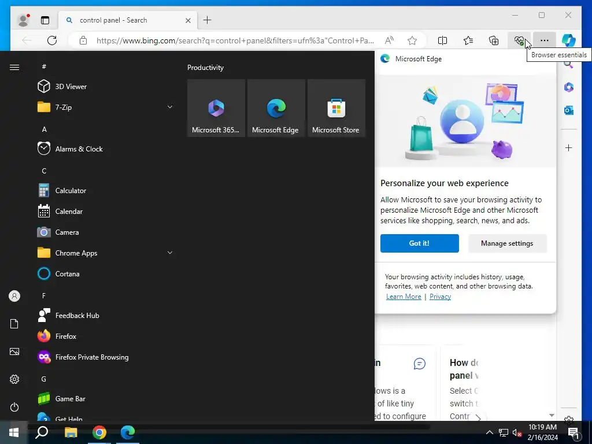
Task: Click the Microsoft 365 tile
Action: [216, 108]
